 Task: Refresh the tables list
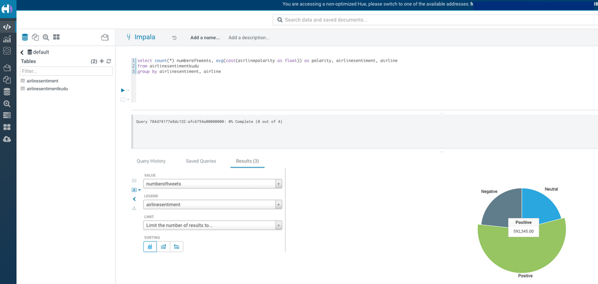click(x=108, y=62)
